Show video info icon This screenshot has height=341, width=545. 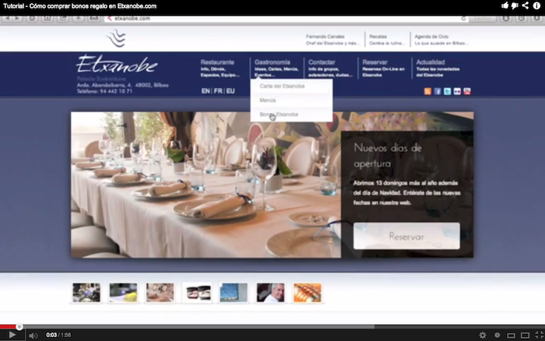click(536, 5)
